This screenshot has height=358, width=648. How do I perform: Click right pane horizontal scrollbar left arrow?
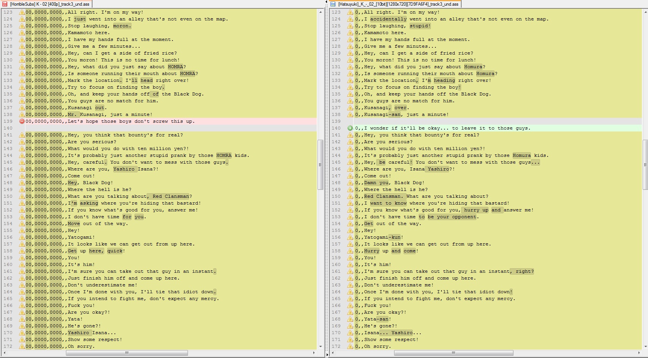[333, 353]
